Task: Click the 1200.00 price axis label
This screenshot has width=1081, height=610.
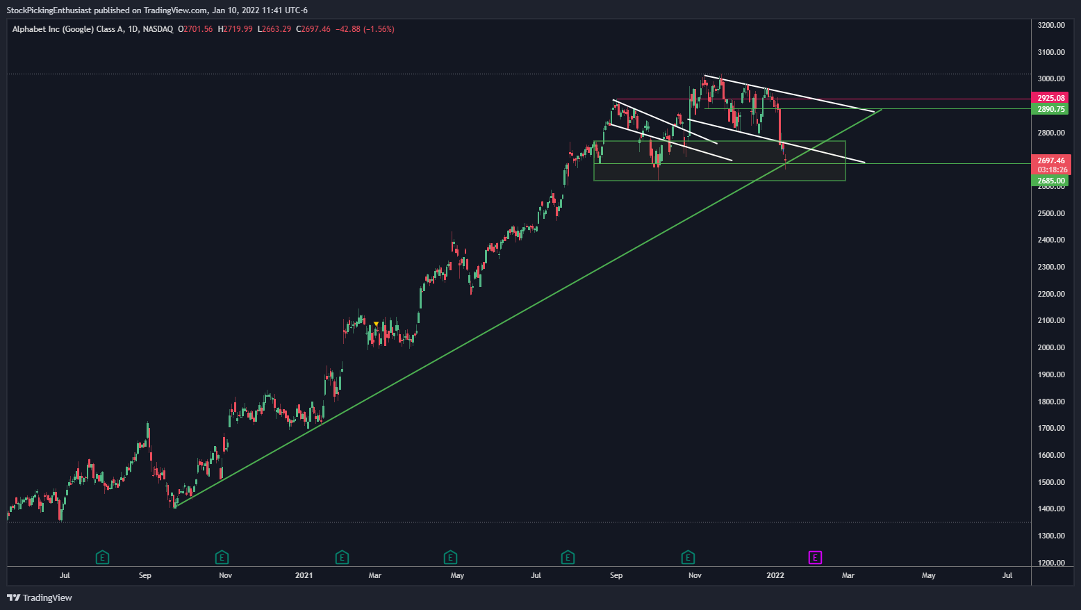Action: coord(1051,563)
